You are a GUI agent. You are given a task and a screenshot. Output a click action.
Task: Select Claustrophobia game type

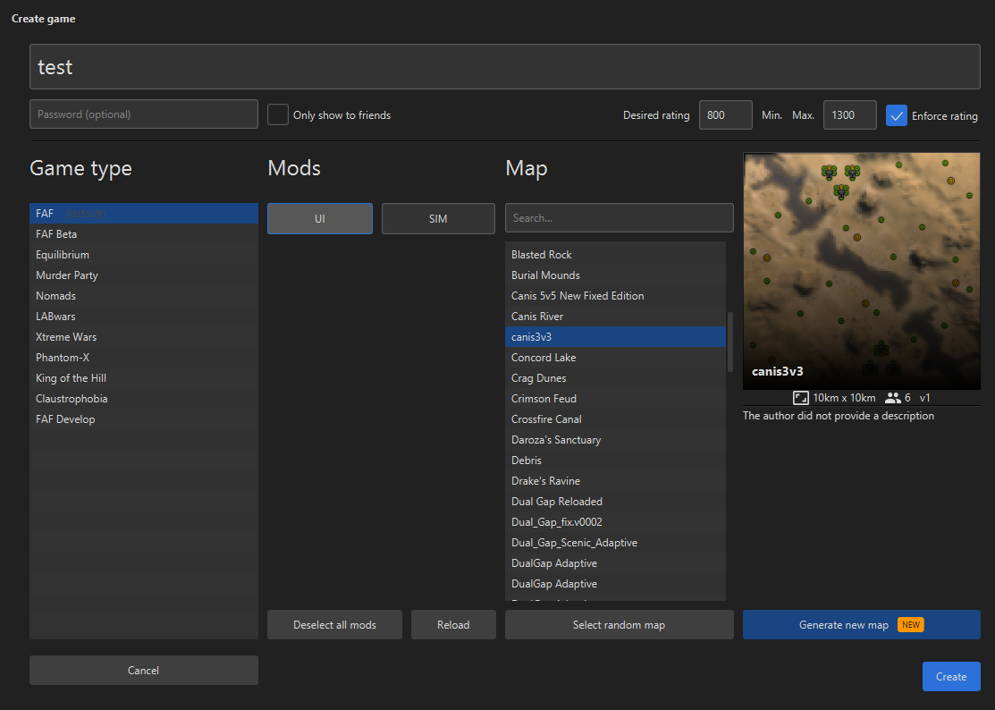143,399
